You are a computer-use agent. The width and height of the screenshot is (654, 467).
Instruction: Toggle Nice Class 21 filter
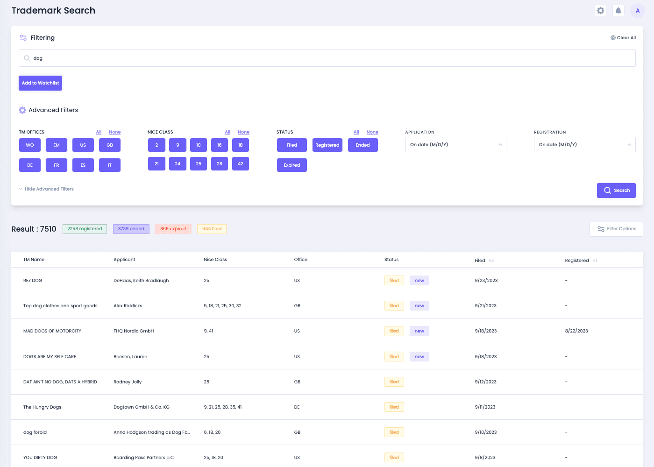point(156,164)
